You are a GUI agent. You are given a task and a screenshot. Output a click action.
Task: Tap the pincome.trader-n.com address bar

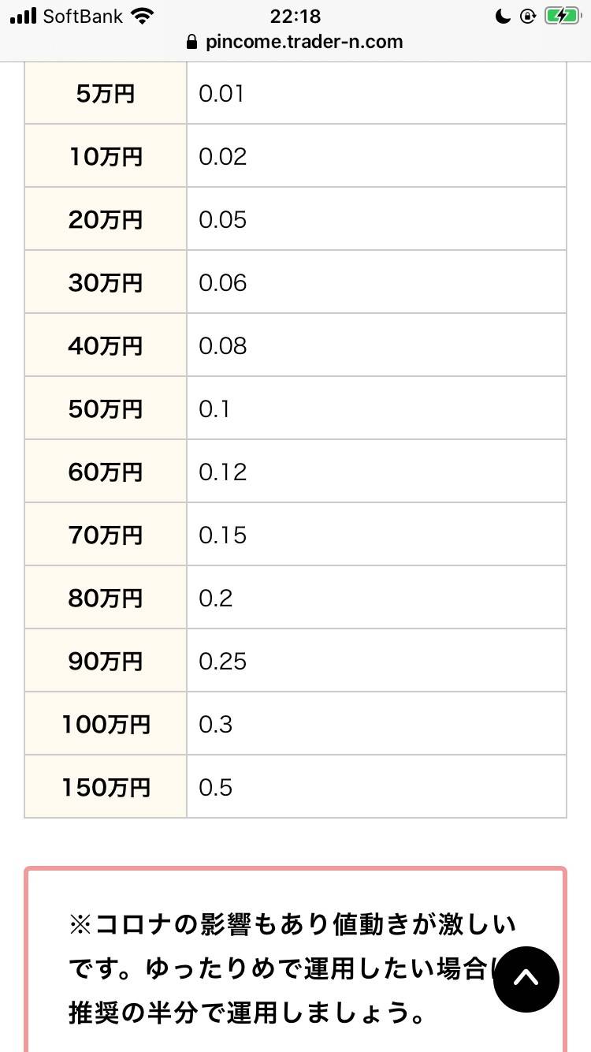pyautogui.click(x=295, y=42)
